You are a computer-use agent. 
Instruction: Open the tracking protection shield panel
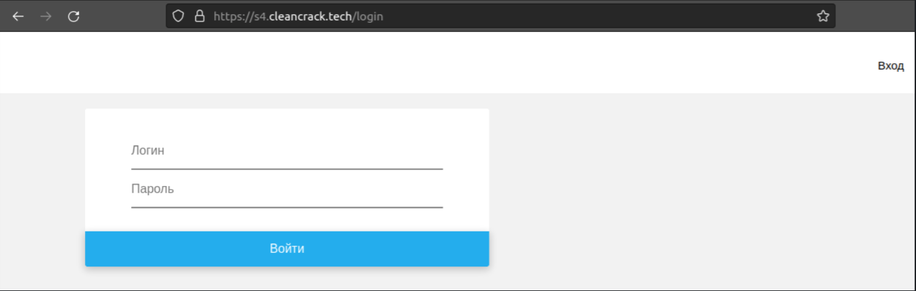click(x=179, y=17)
